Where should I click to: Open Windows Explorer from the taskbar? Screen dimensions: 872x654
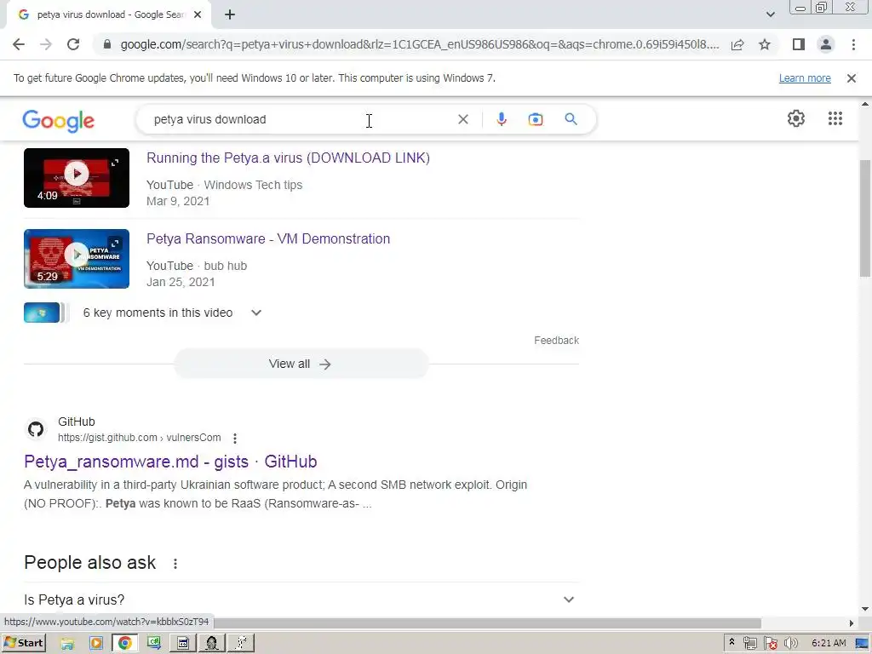point(67,644)
